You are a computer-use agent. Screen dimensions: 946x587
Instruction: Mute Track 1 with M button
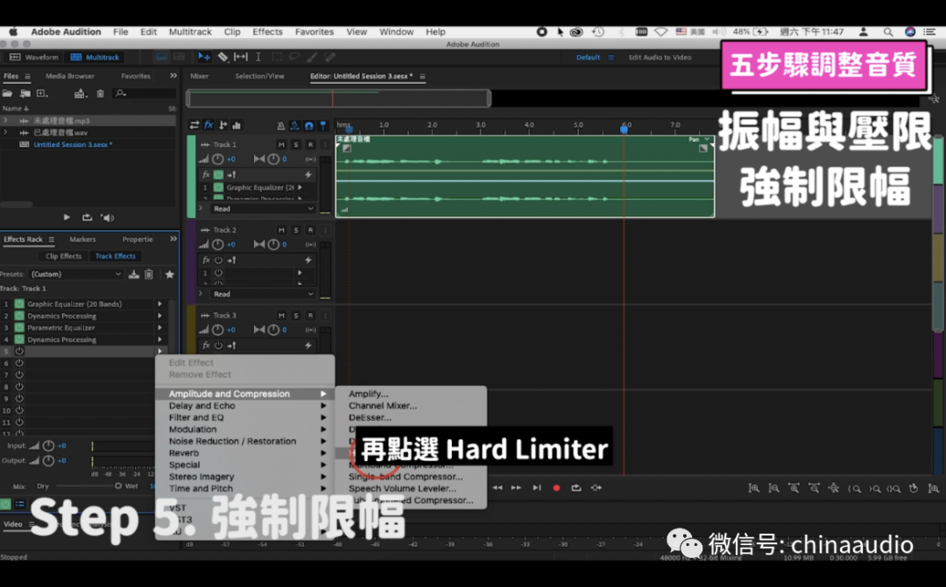(x=281, y=144)
